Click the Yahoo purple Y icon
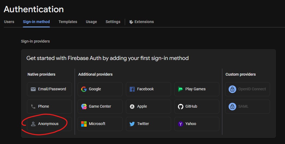The height and width of the screenshot is (144, 285). pyautogui.click(x=180, y=124)
